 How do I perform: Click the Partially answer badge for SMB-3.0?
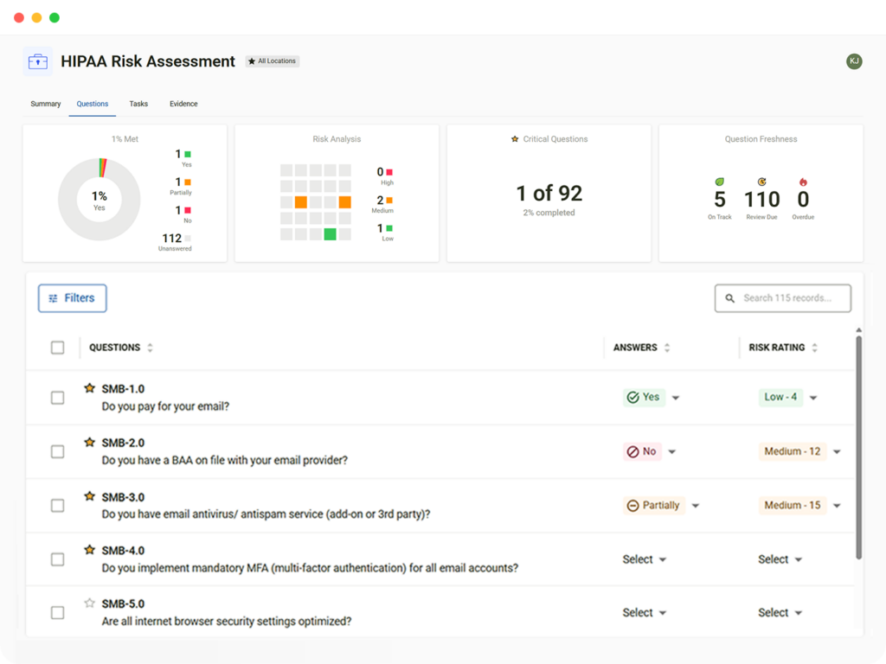click(x=654, y=505)
